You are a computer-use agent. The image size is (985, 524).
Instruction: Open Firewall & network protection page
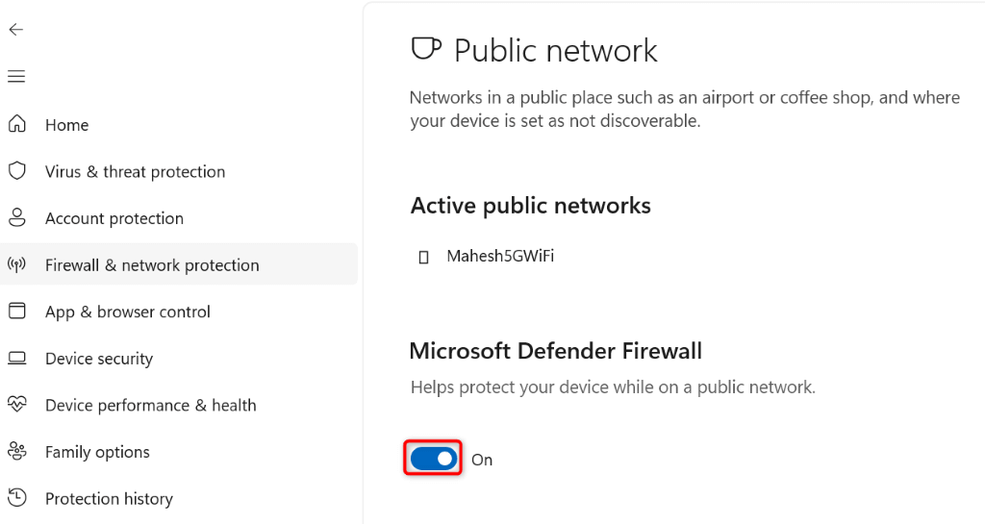point(152,265)
